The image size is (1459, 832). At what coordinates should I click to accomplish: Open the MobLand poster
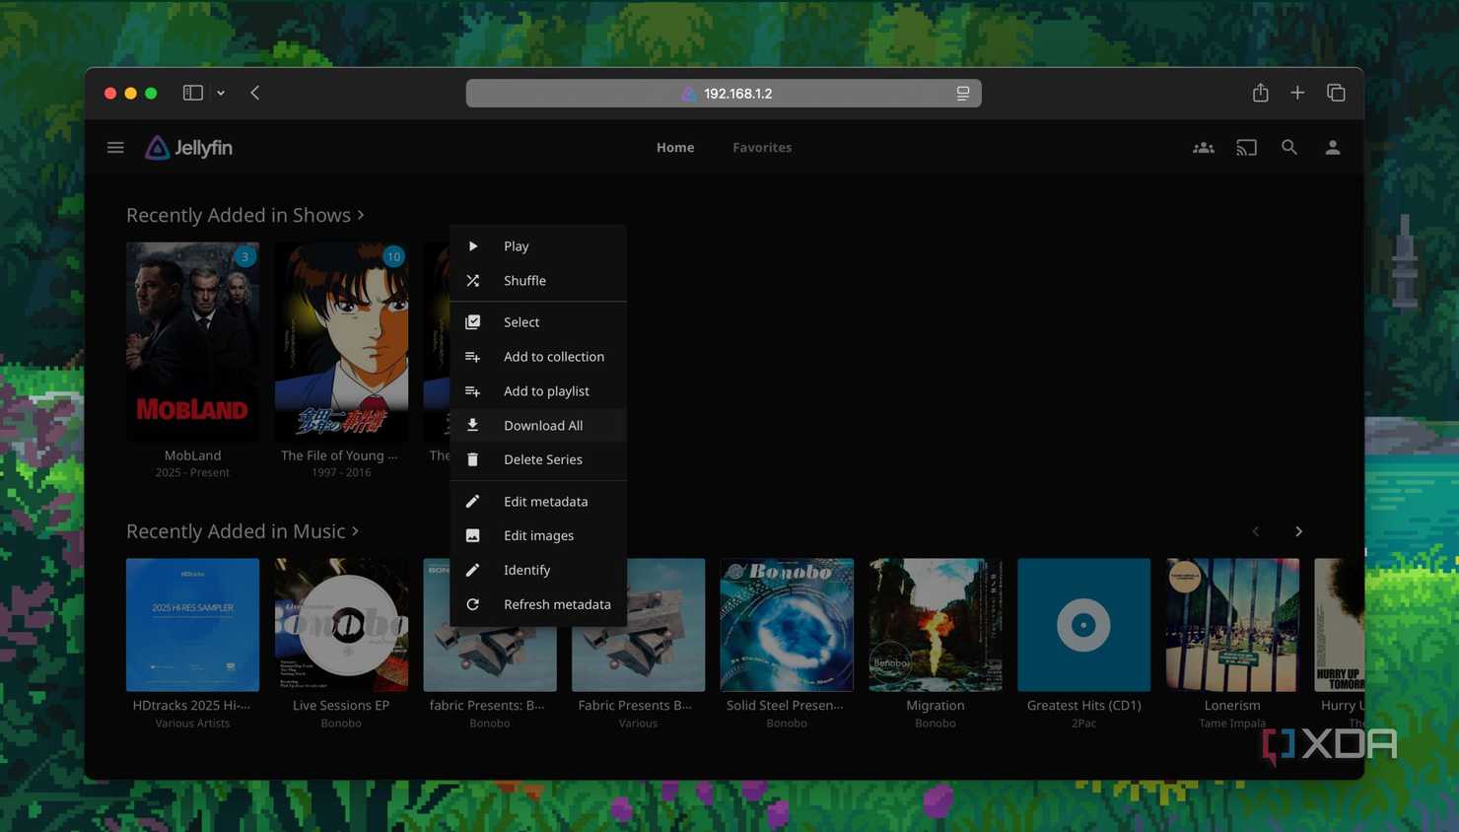tap(192, 341)
